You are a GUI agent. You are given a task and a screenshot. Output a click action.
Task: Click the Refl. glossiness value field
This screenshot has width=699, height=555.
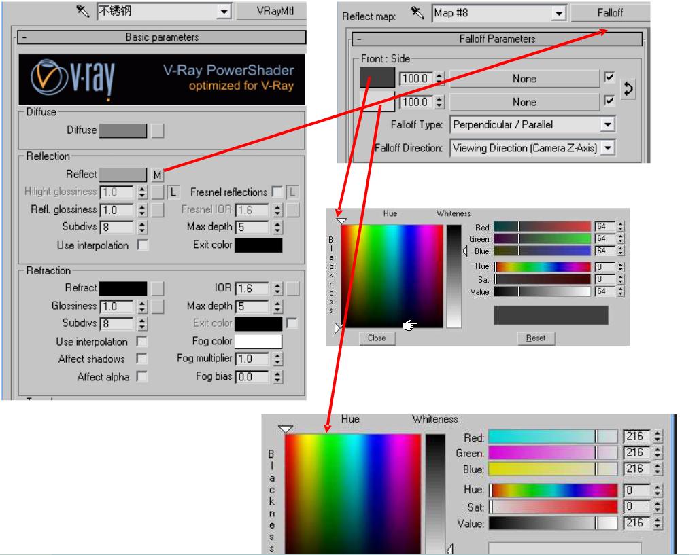point(117,210)
